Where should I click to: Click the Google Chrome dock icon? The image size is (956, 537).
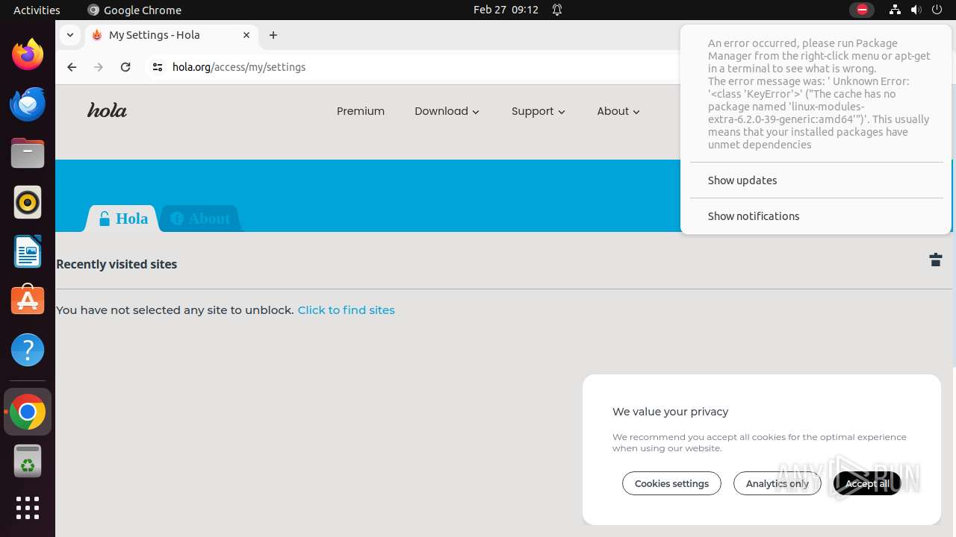click(x=28, y=412)
